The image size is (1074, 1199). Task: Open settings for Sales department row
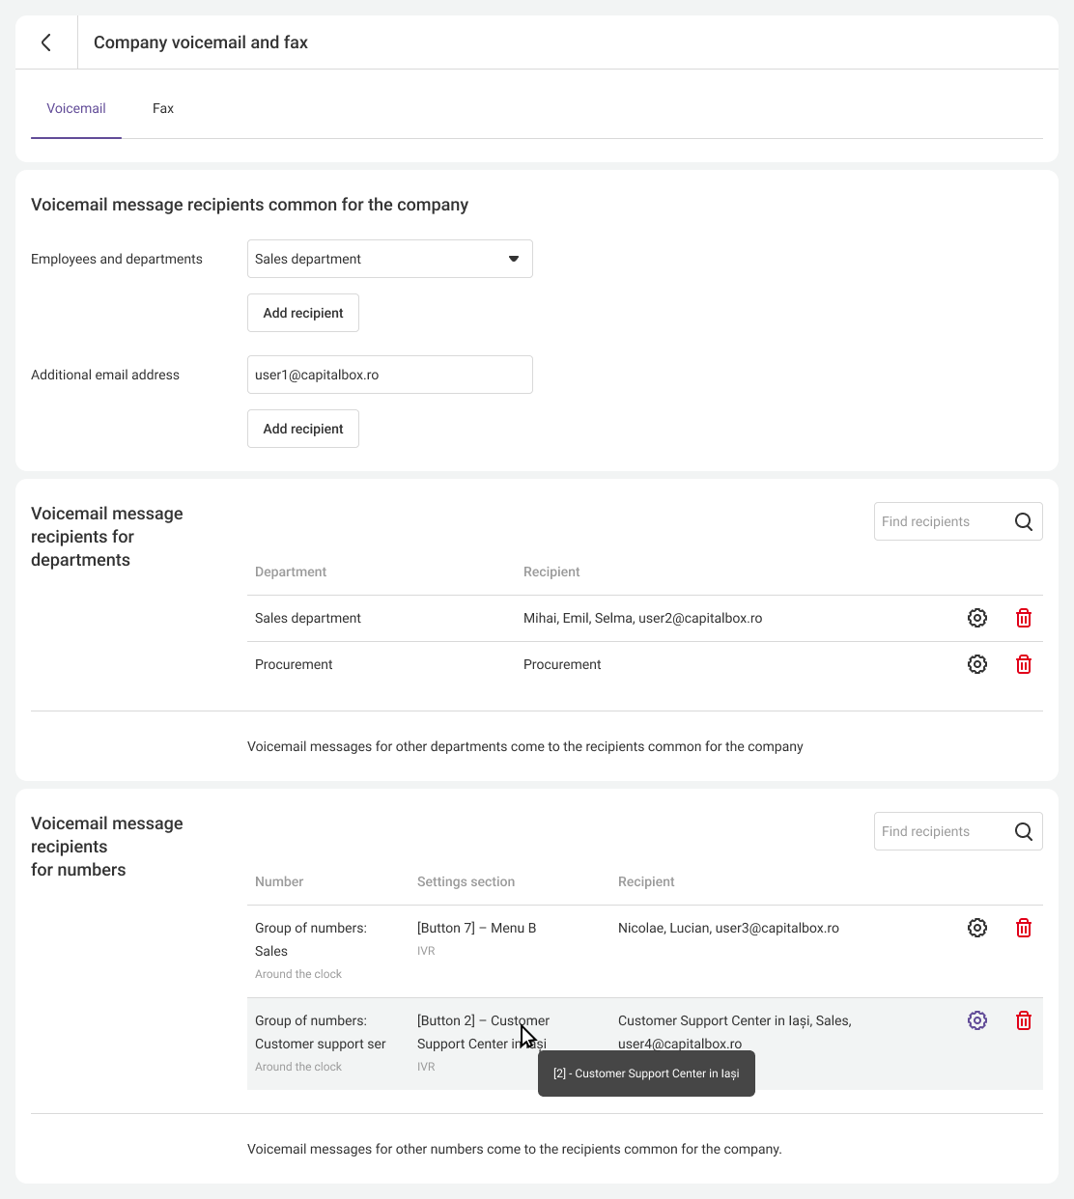[x=977, y=618]
